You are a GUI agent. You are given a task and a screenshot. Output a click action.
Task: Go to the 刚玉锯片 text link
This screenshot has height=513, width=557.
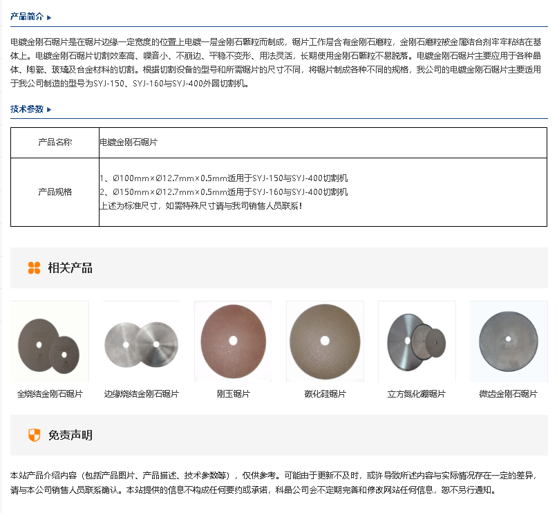233,394
